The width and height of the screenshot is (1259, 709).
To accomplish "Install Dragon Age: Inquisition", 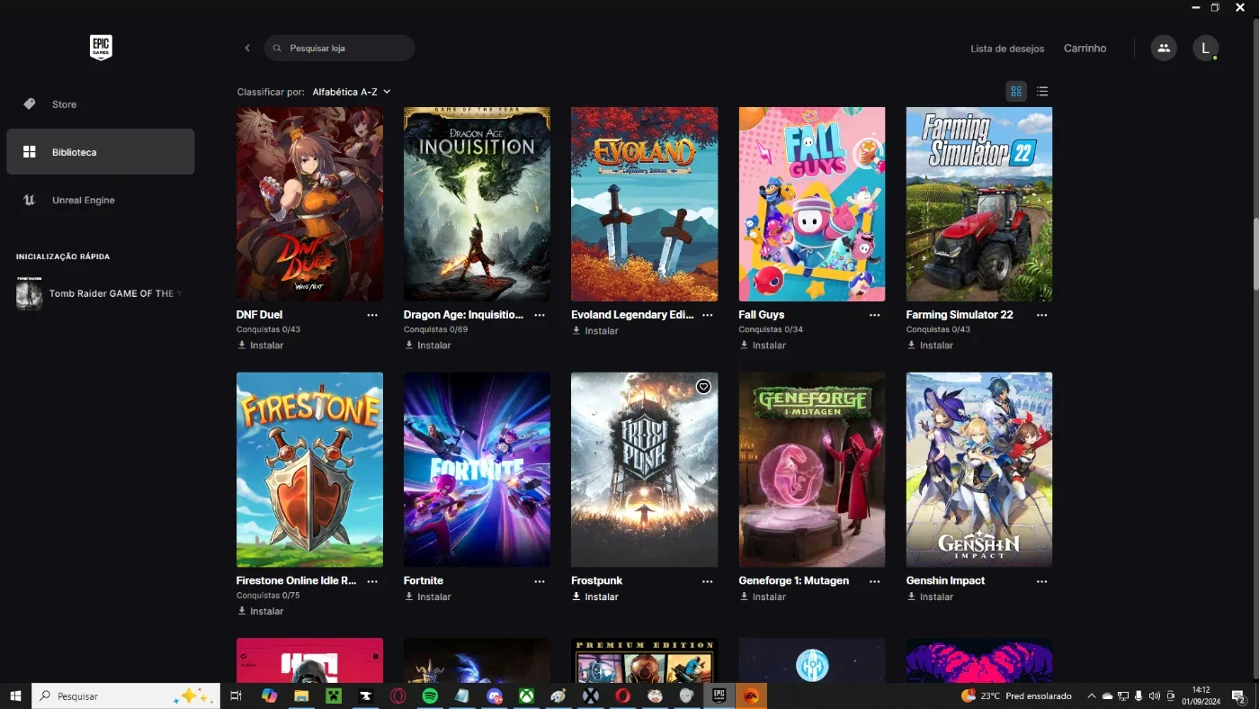I will tap(427, 346).
